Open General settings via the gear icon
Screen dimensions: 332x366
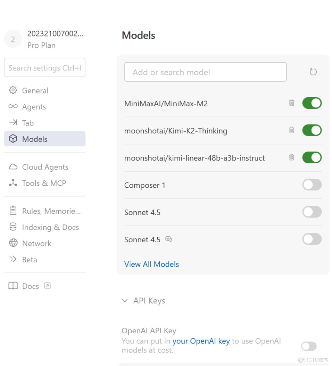(13, 90)
